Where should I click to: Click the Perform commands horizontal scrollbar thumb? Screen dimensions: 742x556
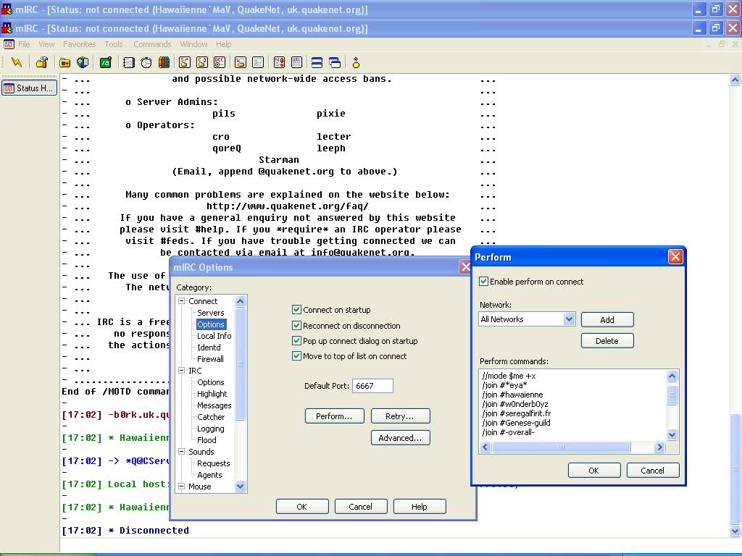click(x=562, y=447)
